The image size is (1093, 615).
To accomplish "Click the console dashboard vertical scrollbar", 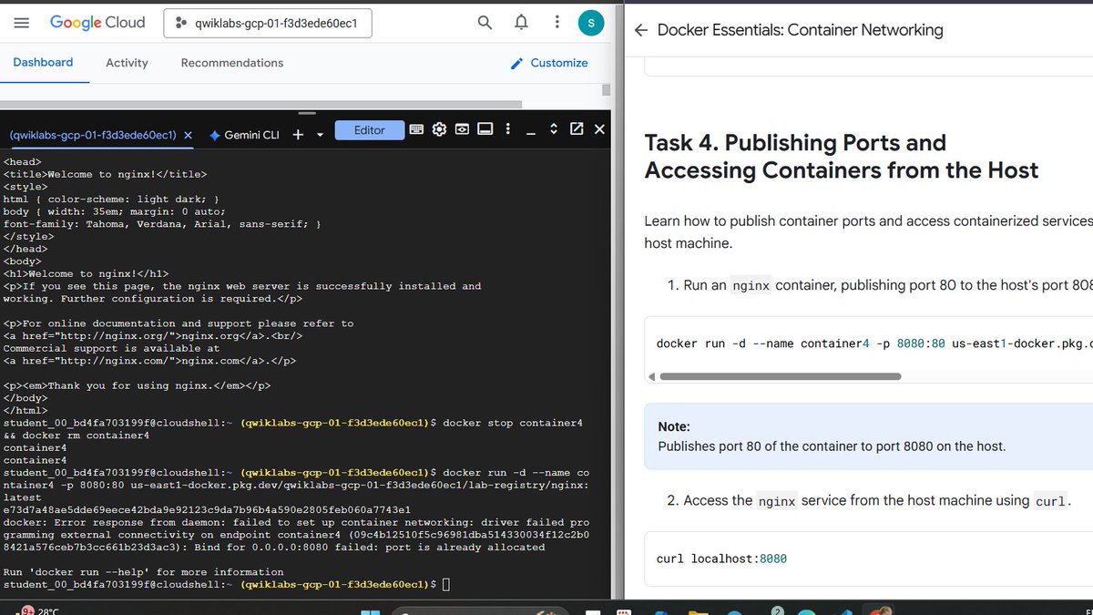I will pos(607,89).
